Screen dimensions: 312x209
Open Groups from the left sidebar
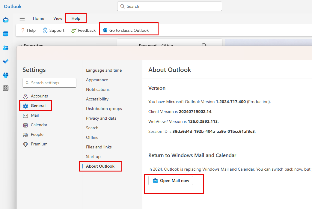[5, 75]
